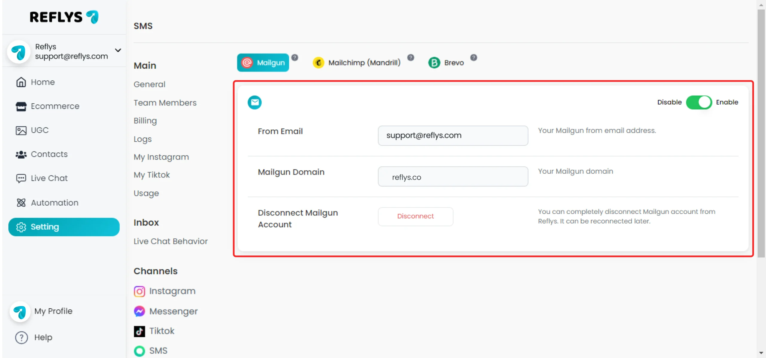Click the Setting gear icon
This screenshot has width=766, height=358.
click(21, 227)
